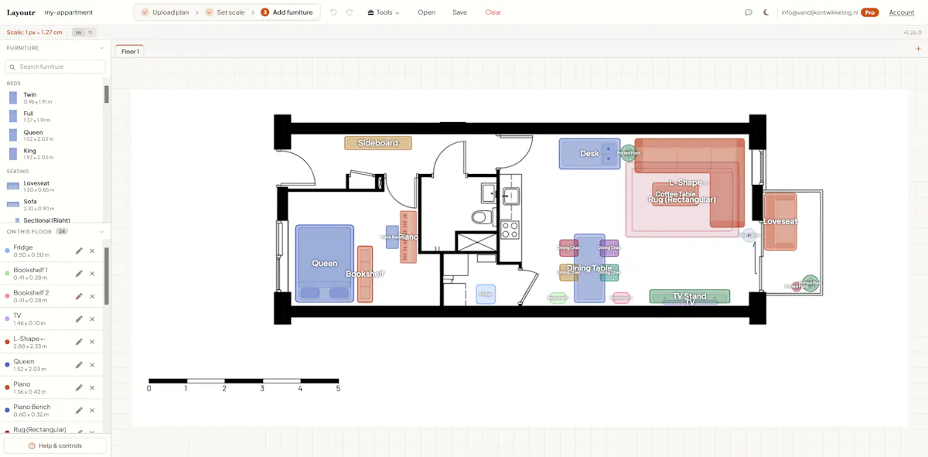
Task: Edit the Bookshelf 2 item
Action: [79, 296]
